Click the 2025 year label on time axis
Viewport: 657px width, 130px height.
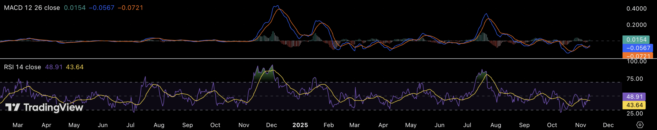click(300, 125)
